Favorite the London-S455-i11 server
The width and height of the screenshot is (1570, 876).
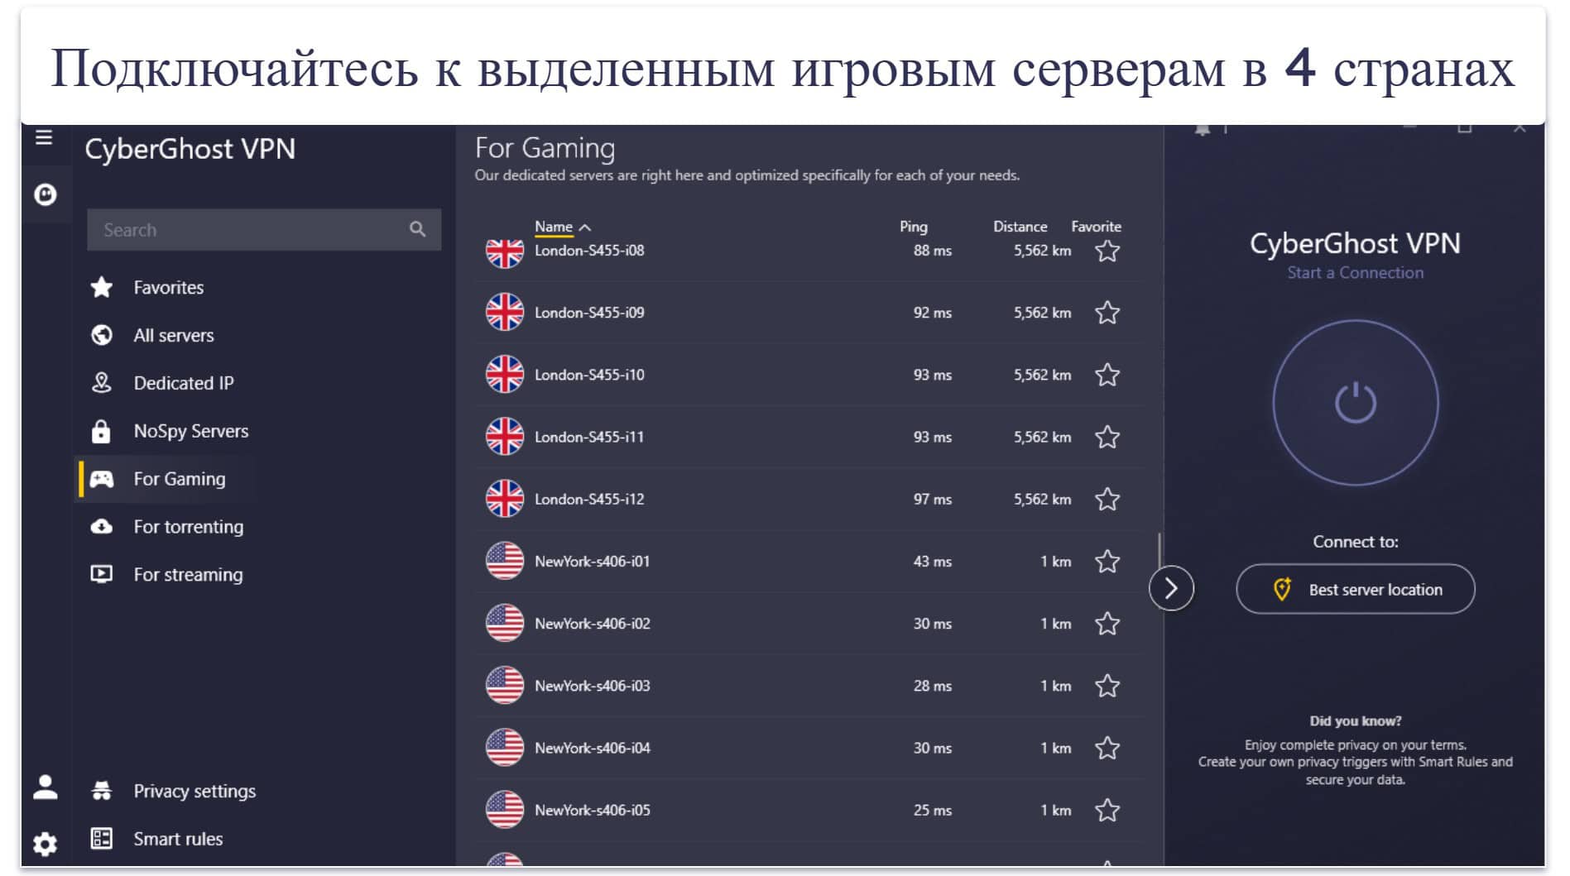click(1107, 437)
